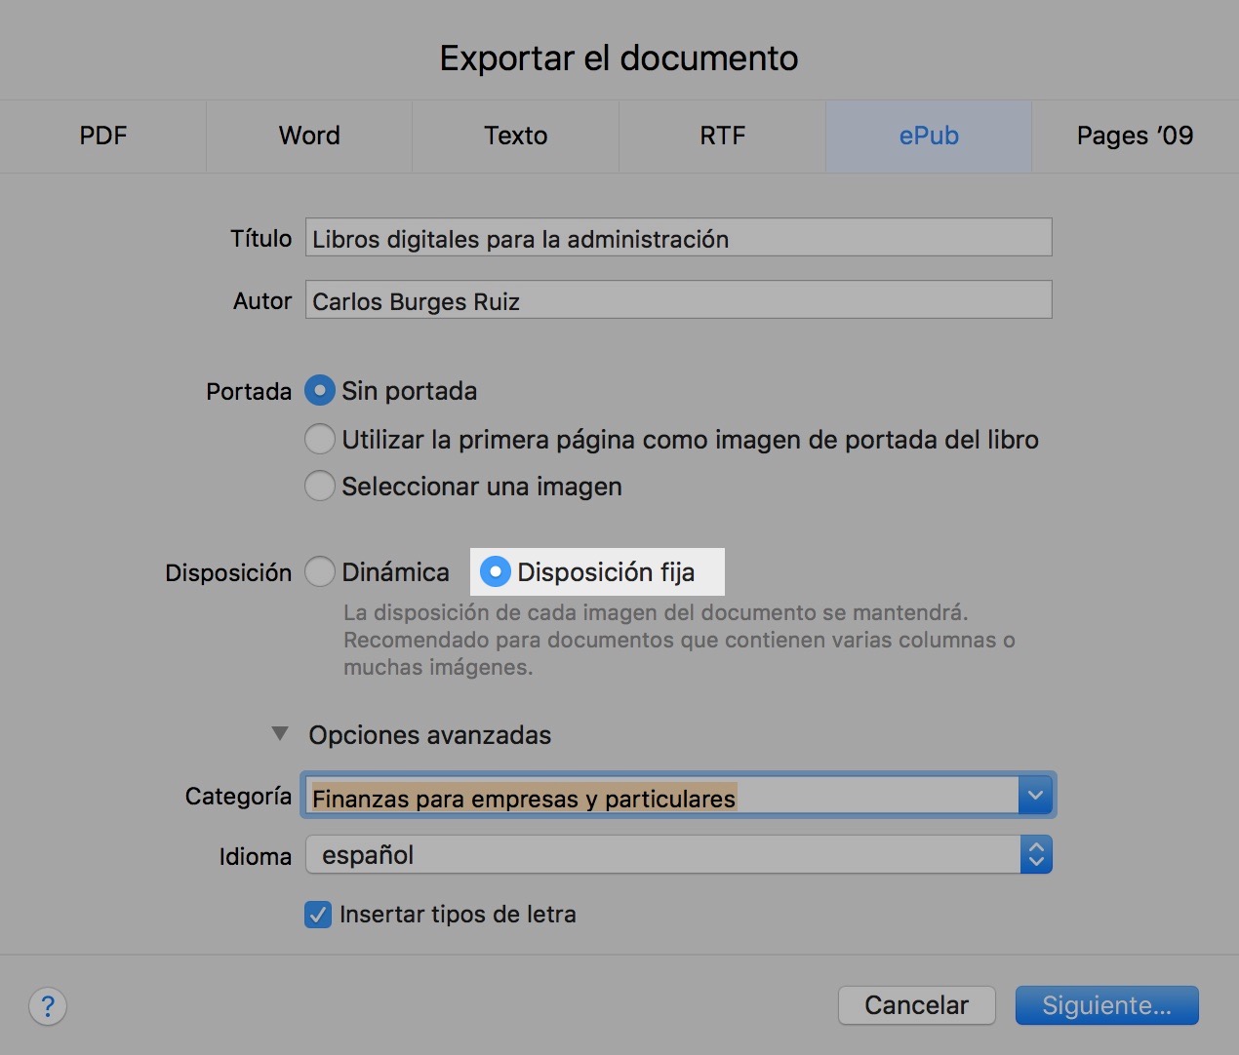Open the help question mark button
The height and width of the screenshot is (1055, 1239).
click(48, 1006)
